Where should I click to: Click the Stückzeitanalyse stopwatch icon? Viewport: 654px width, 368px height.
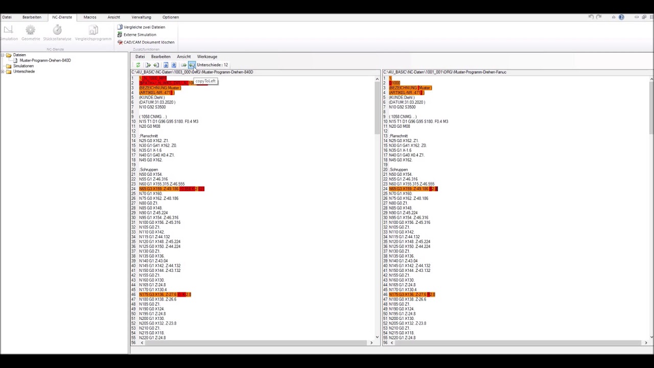pos(57,30)
